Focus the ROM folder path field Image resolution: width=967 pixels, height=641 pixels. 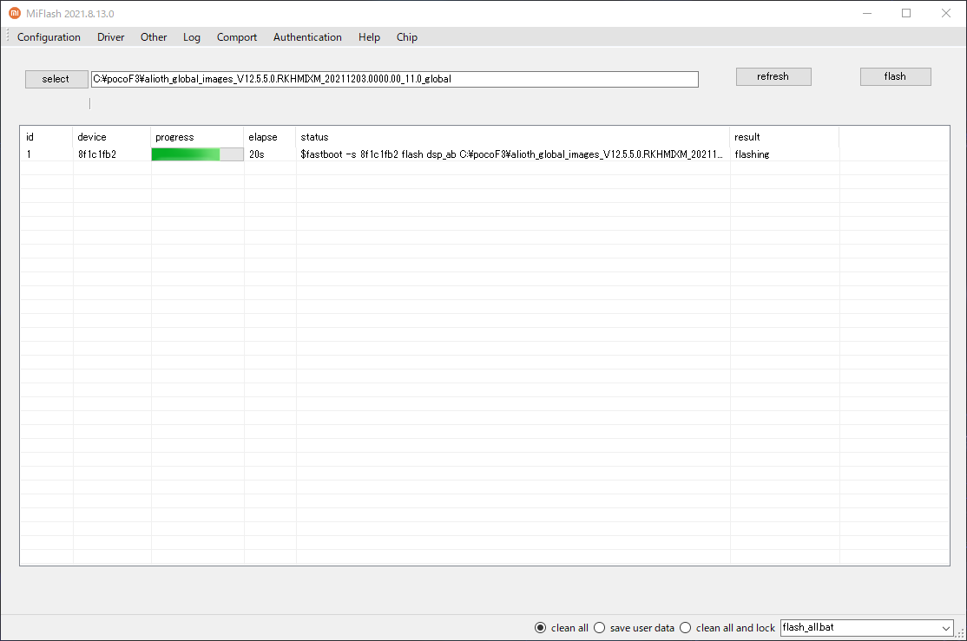395,79
